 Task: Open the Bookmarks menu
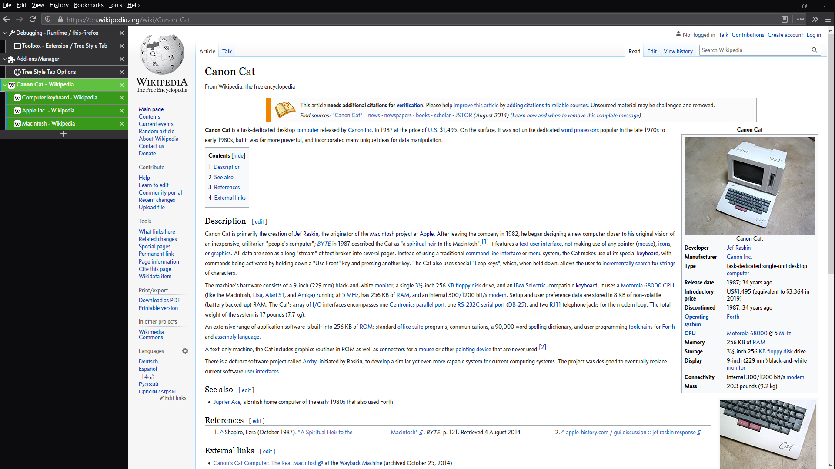point(88,5)
